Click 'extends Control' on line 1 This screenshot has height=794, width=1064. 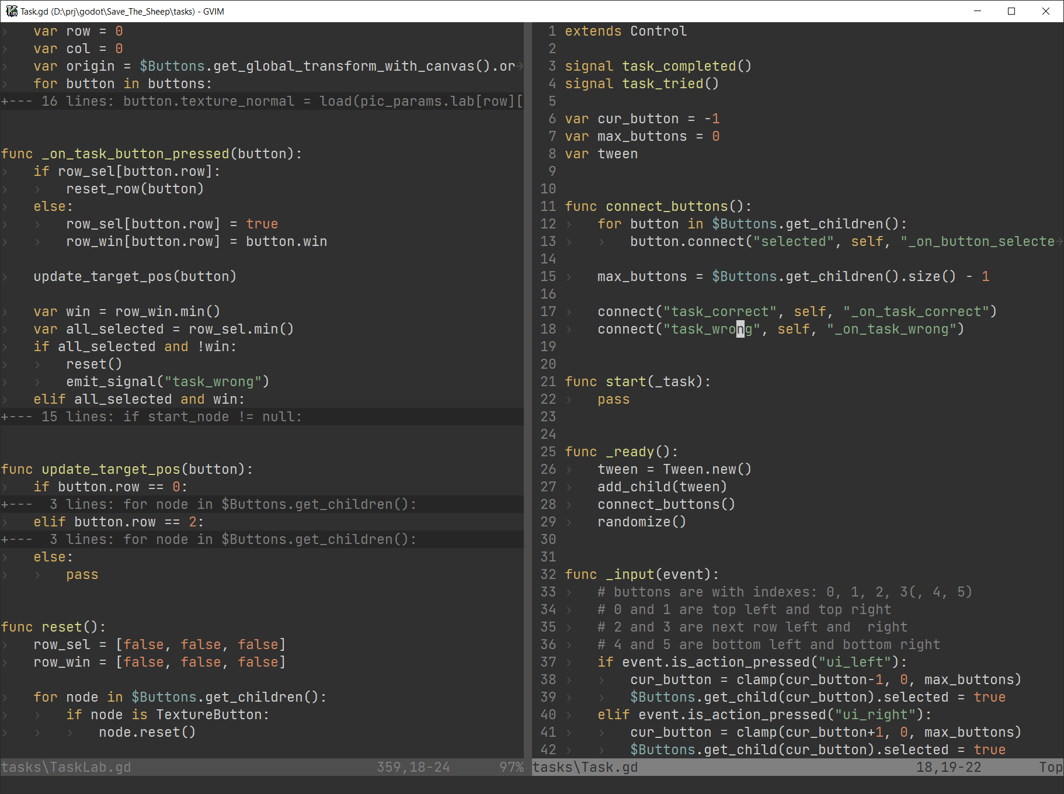tap(625, 31)
